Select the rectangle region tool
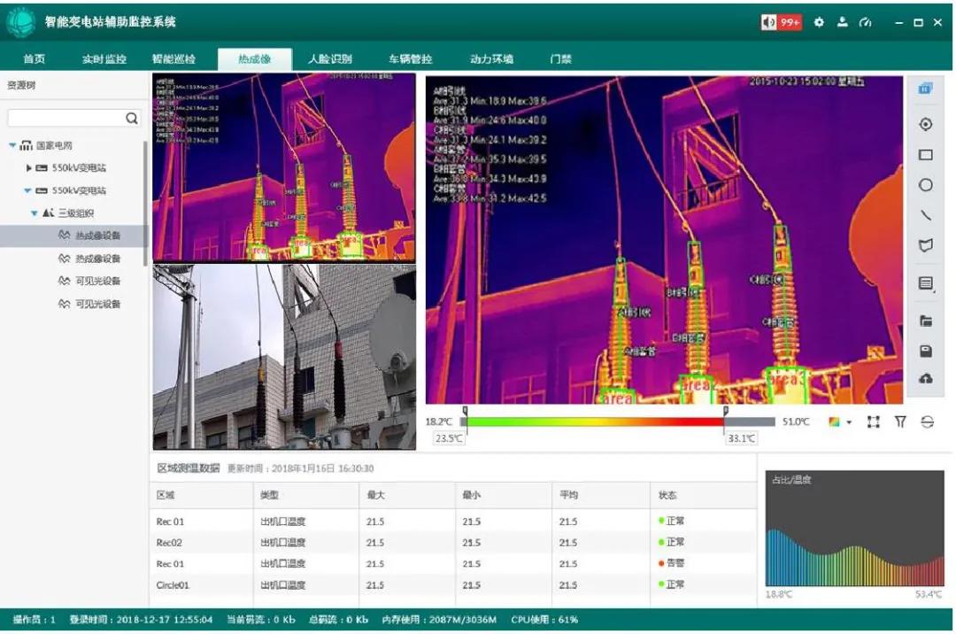This screenshot has height=634, width=956. (x=926, y=155)
